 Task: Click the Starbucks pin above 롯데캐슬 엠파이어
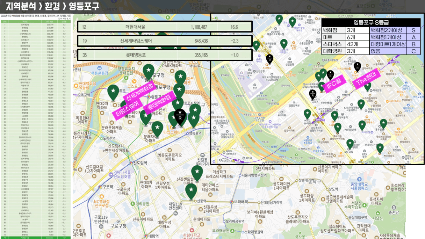coord(338,128)
